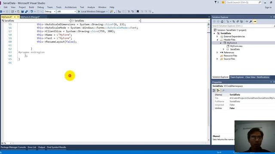The height and width of the screenshot is (154, 275).
Task: Click Categorized icon in Properties panel
Action: tap(214, 90)
